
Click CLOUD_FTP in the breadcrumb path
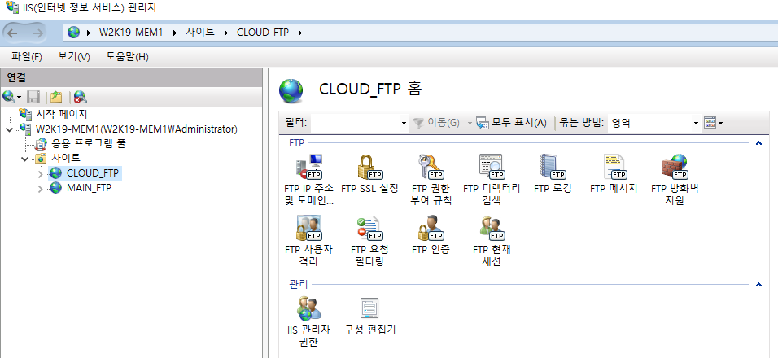pos(263,33)
